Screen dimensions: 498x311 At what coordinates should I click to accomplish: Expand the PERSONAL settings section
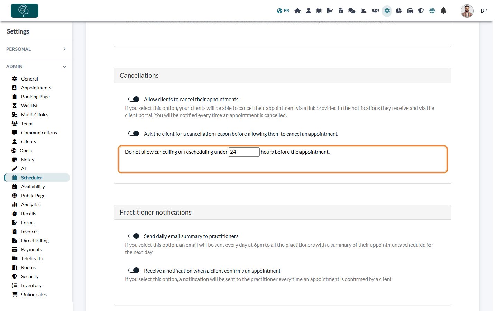tap(36, 49)
